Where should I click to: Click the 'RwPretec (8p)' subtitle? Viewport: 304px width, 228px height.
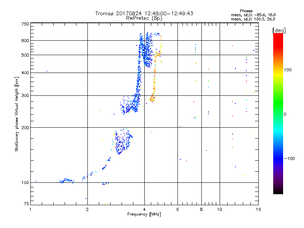(144, 18)
